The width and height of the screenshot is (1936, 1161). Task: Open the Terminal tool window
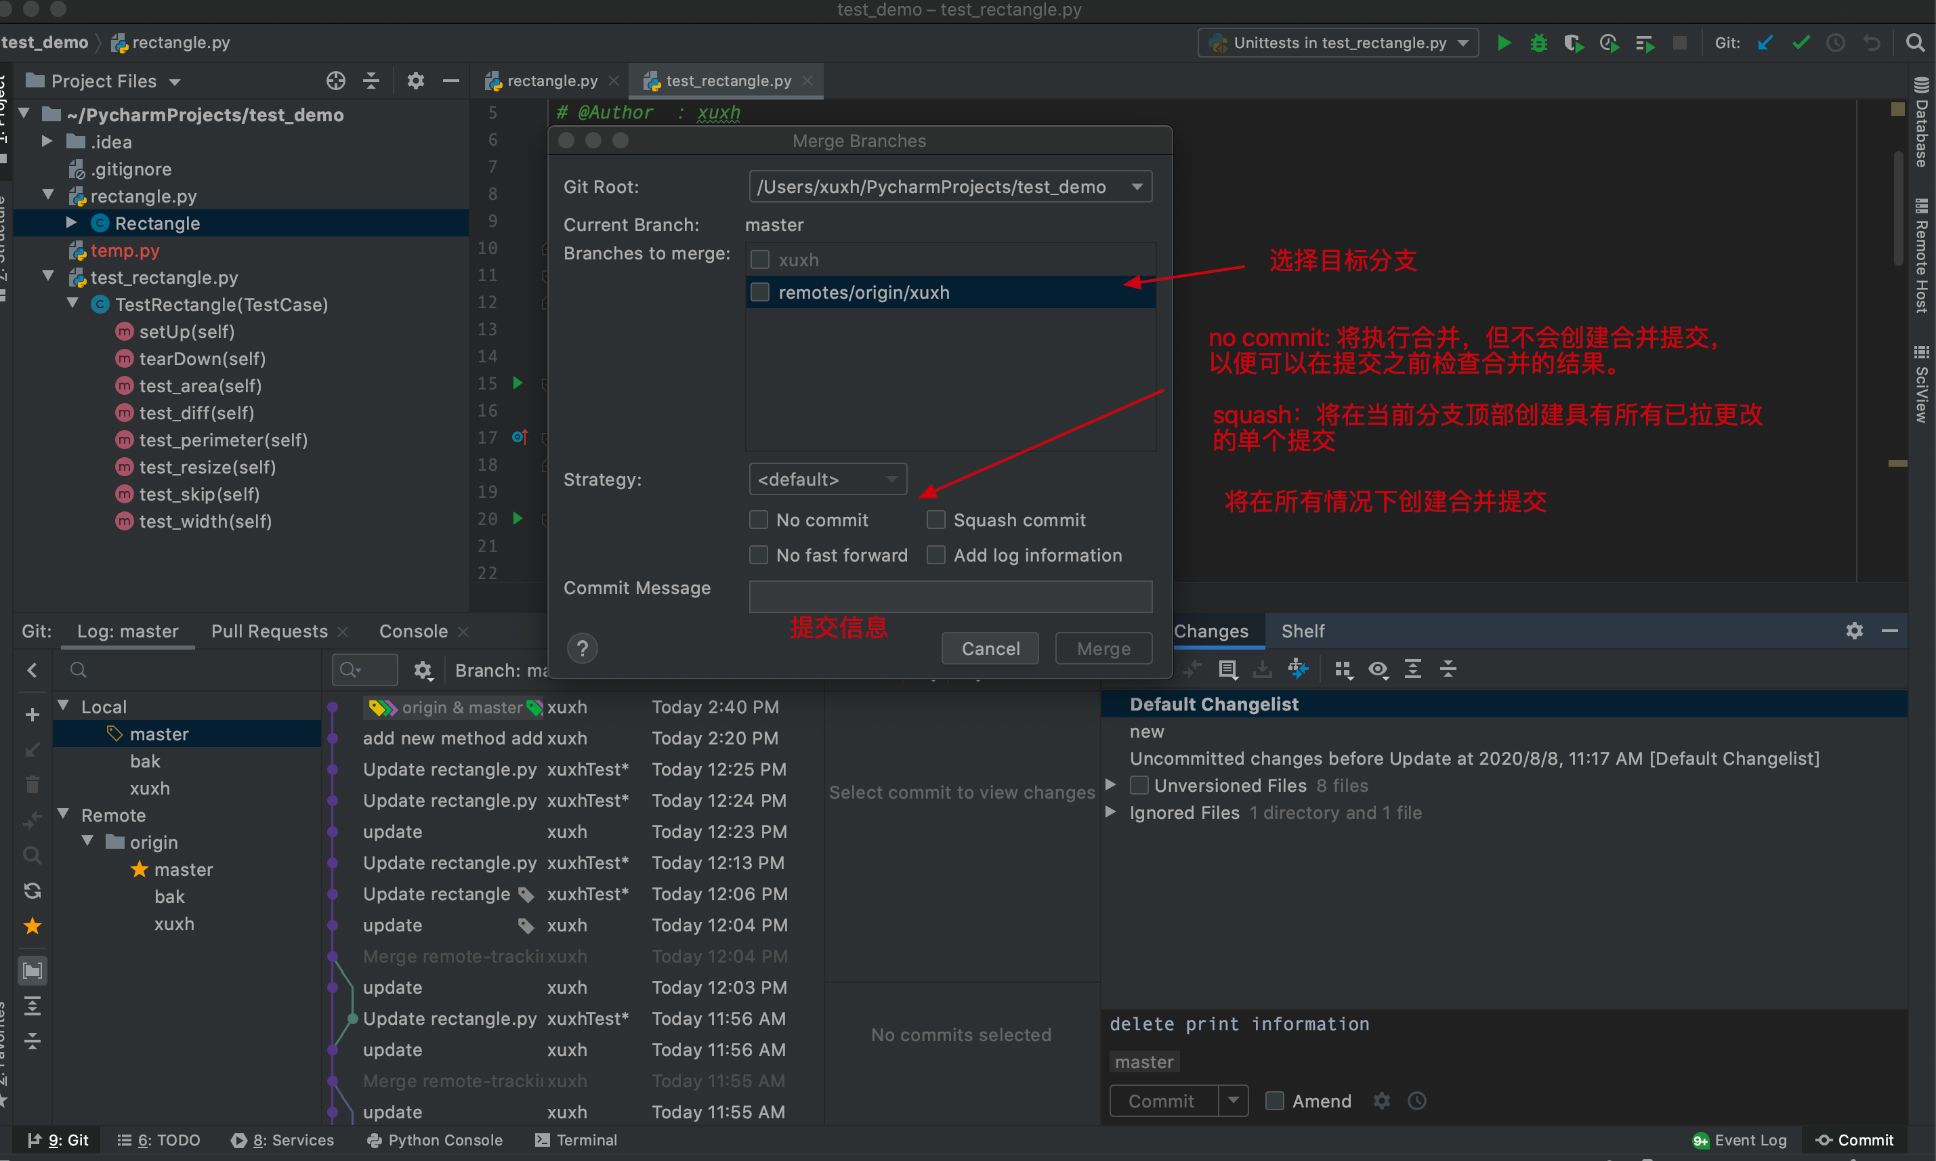[x=576, y=1140]
